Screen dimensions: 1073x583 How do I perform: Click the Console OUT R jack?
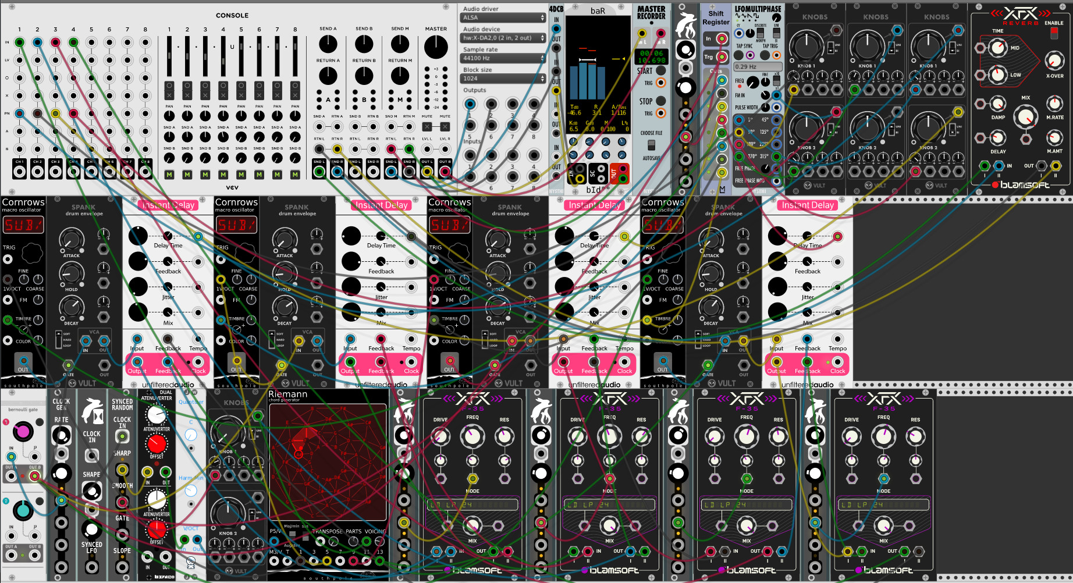click(x=445, y=171)
